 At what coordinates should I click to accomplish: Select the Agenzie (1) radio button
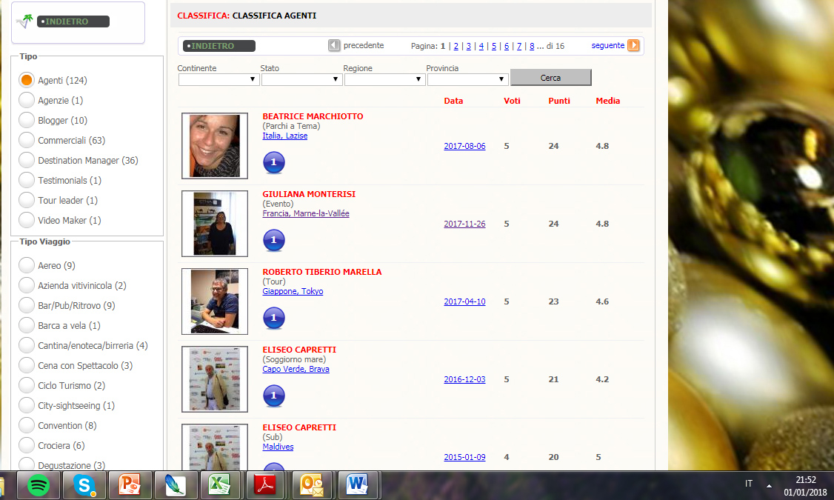click(26, 100)
